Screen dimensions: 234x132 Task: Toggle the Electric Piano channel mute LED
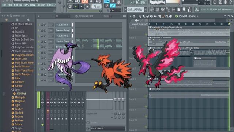pos(39,41)
